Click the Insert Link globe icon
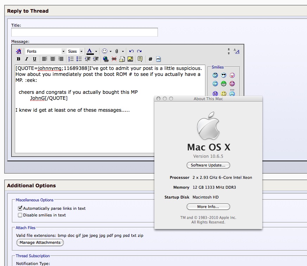Image resolution: width=307 pixels, height=266 pixels. coord(106,59)
